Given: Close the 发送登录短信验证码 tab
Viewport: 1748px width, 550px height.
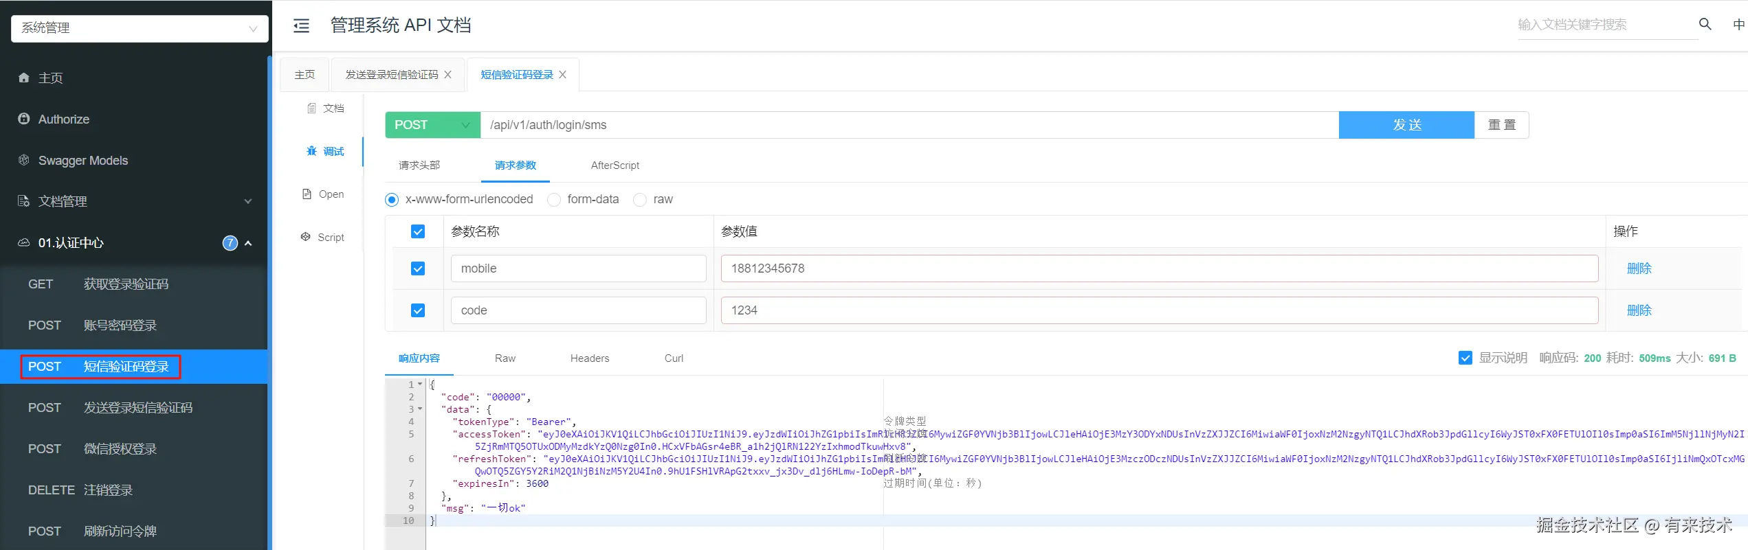Looking at the screenshot, I should point(447,74).
